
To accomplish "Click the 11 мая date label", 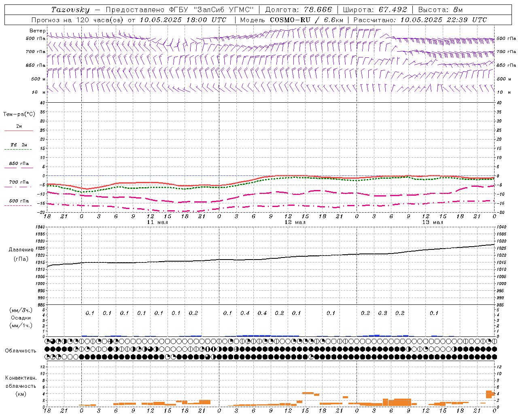I will pyautogui.click(x=157, y=222).
